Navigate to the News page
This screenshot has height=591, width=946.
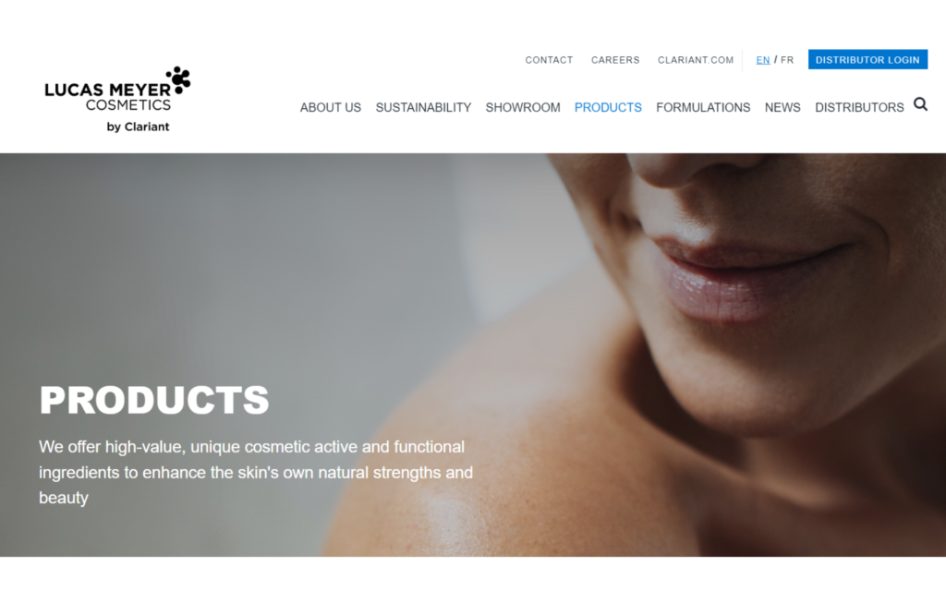click(x=782, y=107)
